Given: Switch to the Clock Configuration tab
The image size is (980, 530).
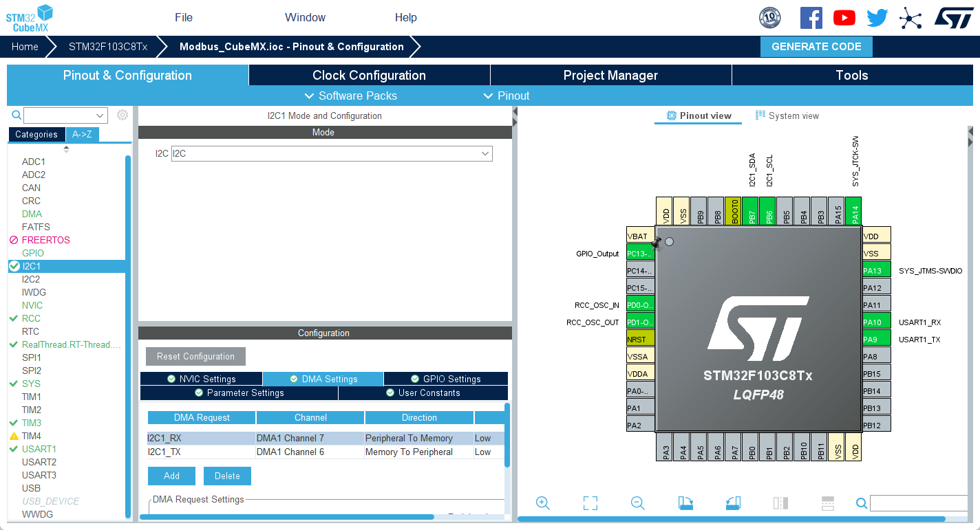Looking at the screenshot, I should (369, 75).
